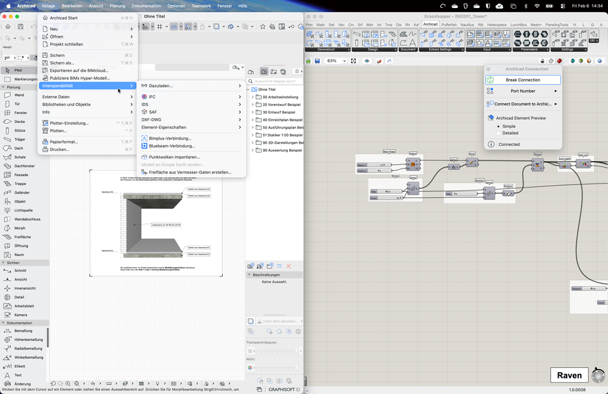Expand the 00 Arbeitseinstellung folder
608x394 pixels.
click(253, 97)
